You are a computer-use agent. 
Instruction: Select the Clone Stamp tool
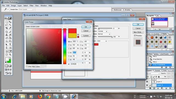click(x=7, y=35)
